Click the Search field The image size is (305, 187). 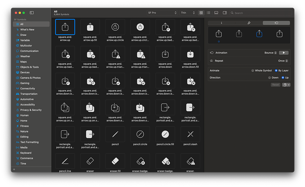click(x=261, y=13)
